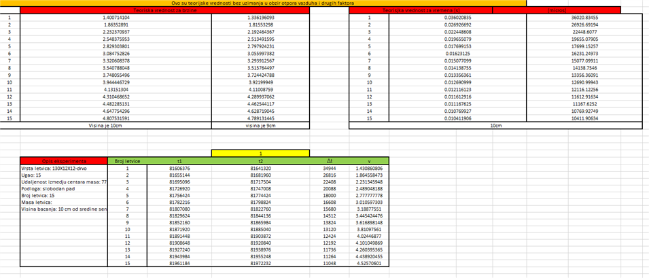649x278 pixels.
Task: Select cell with value 1.336196093
Action: tap(260, 18)
